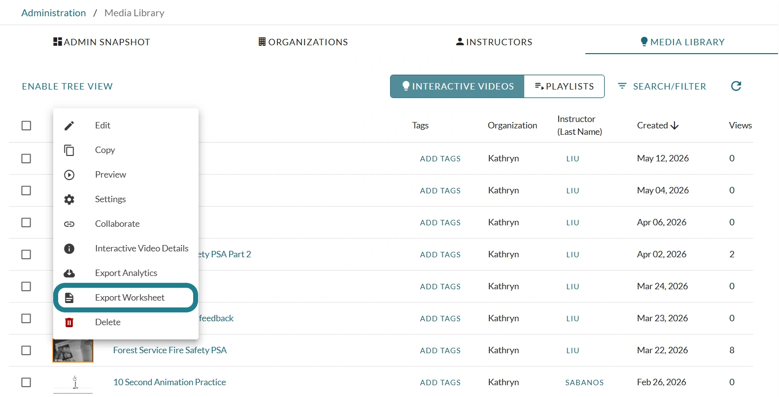Click the Interactive Video Details info icon

pos(69,248)
